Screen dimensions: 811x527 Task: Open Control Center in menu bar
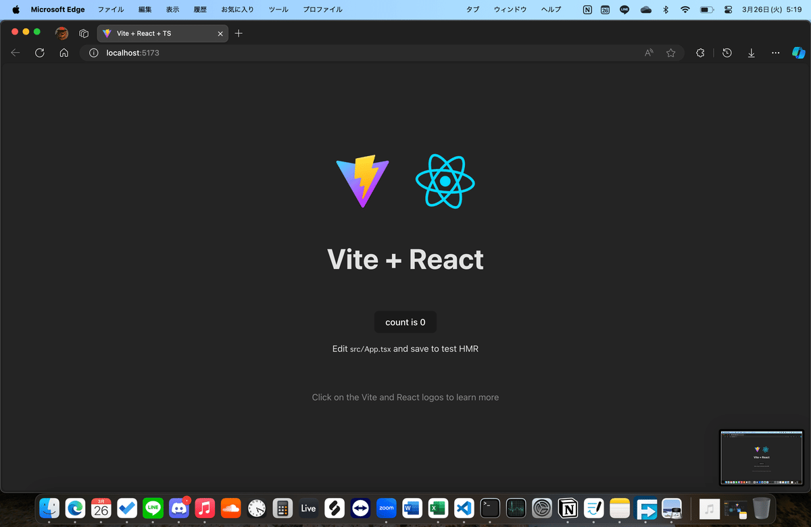728,9
